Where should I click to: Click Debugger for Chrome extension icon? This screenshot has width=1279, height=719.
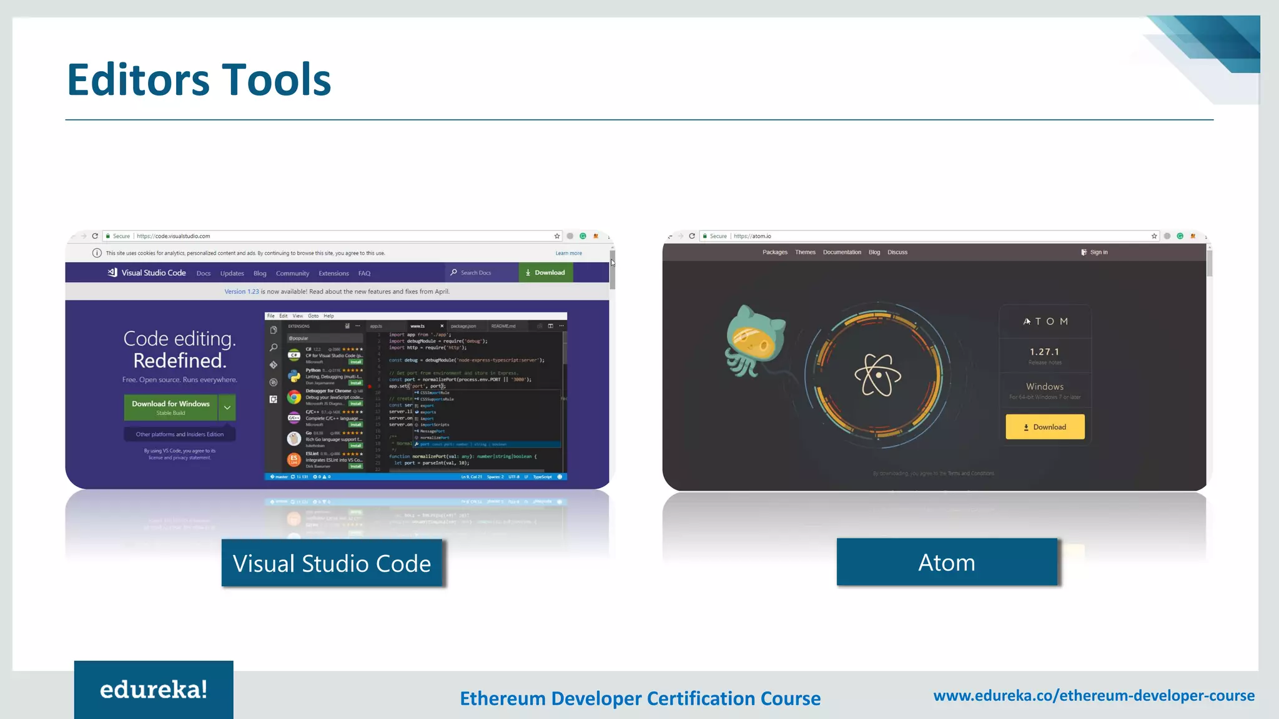tap(294, 396)
